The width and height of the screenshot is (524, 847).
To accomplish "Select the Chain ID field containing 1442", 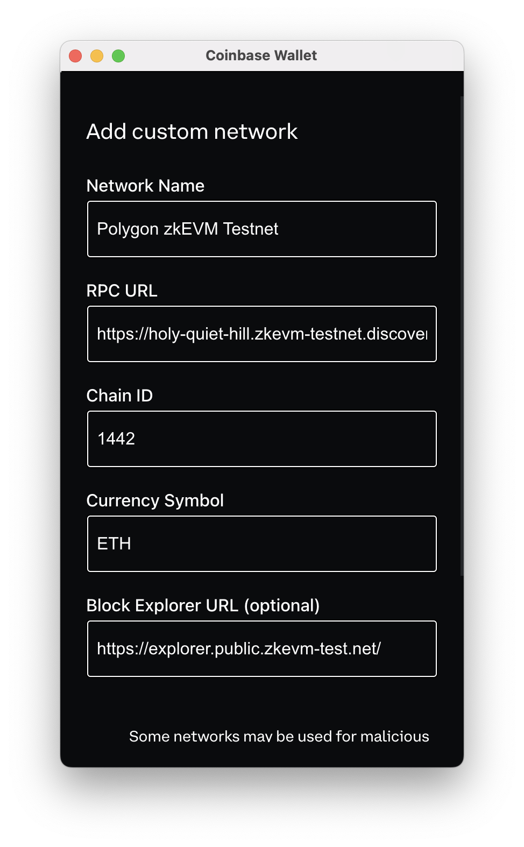I will pos(261,439).
